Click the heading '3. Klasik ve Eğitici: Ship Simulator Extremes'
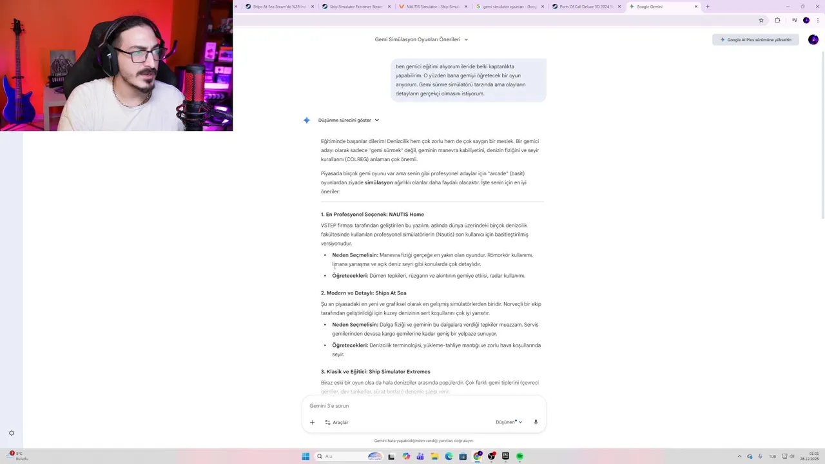 pos(376,372)
